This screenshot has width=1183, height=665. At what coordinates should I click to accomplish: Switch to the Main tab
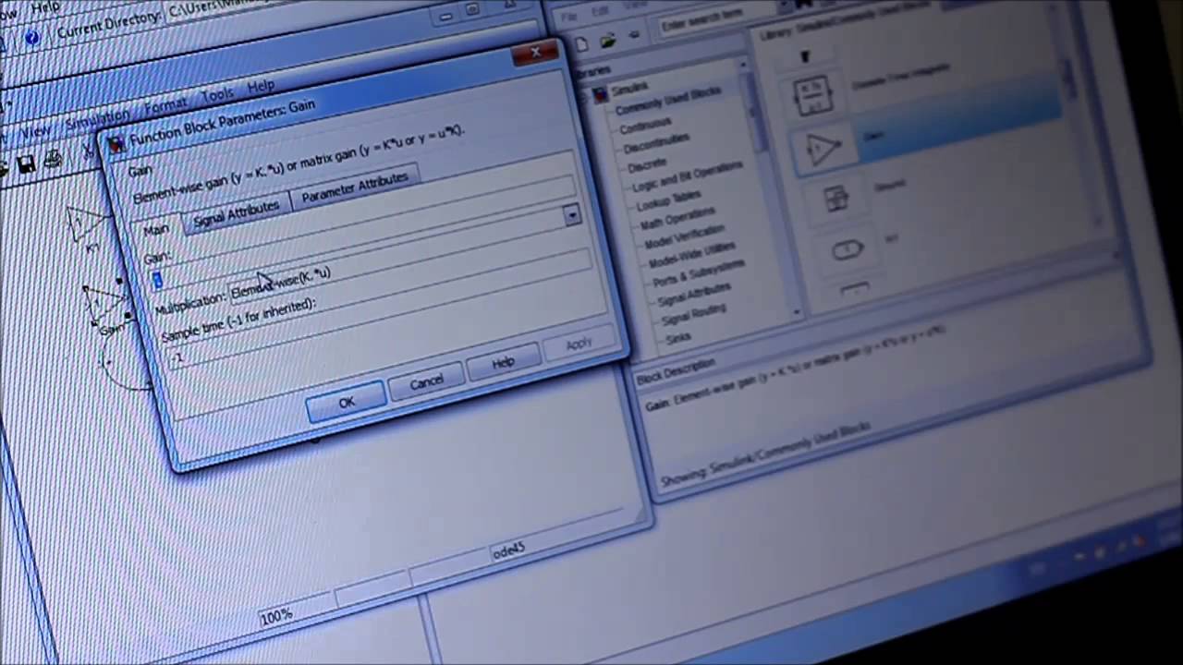tap(156, 228)
